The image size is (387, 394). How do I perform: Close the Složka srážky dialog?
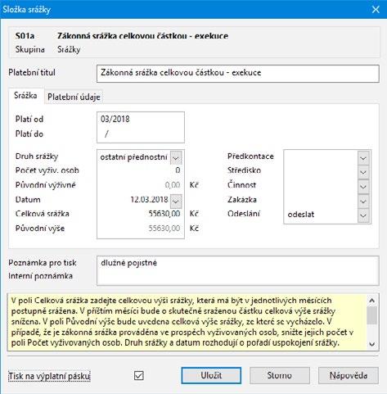(376, 10)
